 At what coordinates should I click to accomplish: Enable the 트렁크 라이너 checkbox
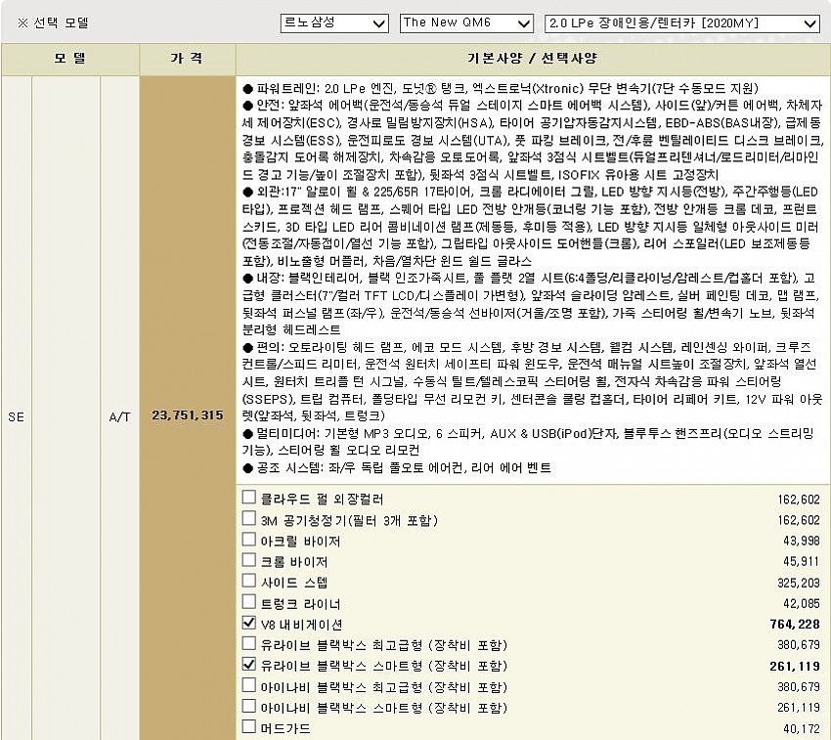249,602
